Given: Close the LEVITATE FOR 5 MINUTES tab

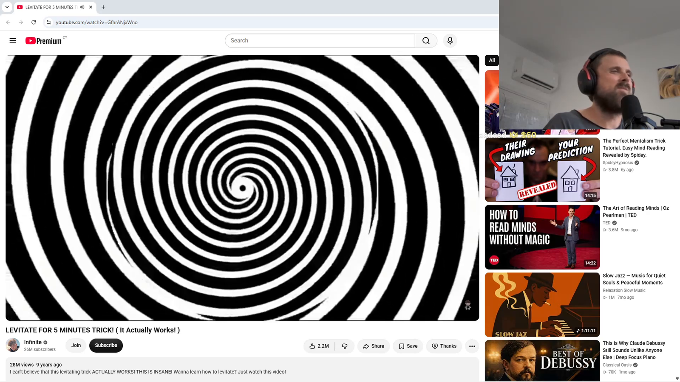Looking at the screenshot, I should (x=91, y=7).
